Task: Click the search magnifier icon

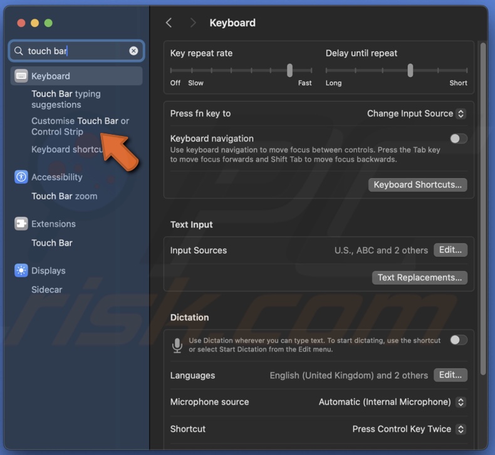Action: coord(19,51)
